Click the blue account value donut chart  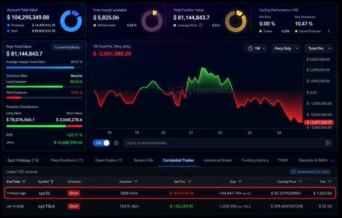71,21
